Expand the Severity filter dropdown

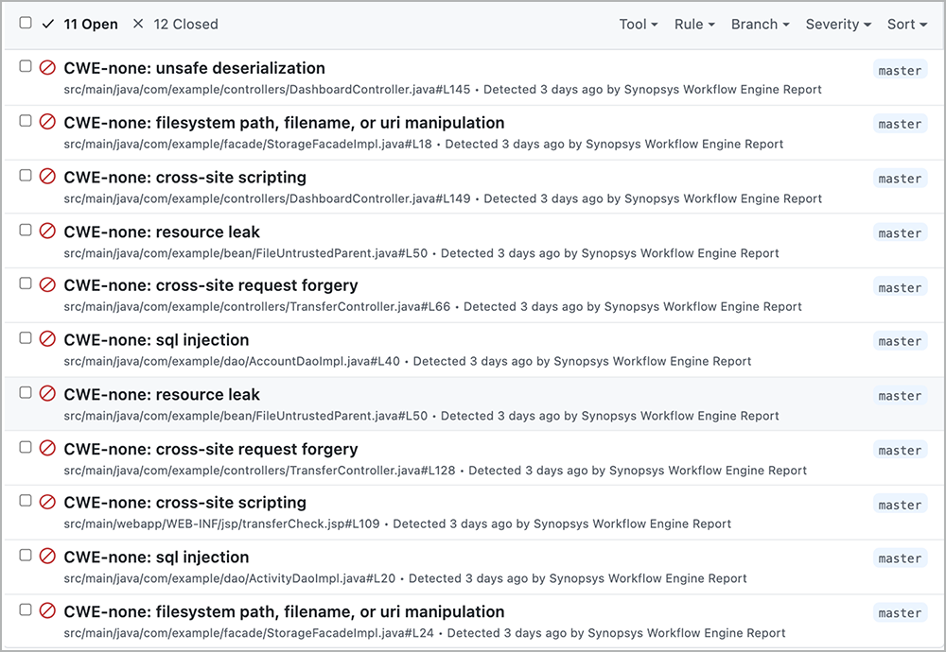837,25
